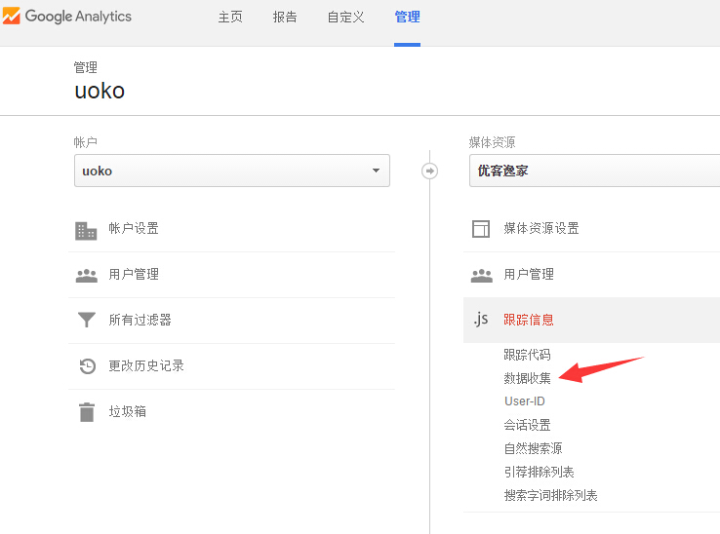
Task: Click the account settings building icon
Action: (x=86, y=231)
